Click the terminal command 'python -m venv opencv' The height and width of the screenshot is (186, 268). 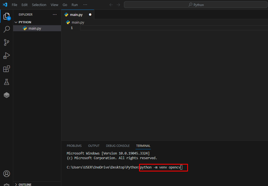click(x=160, y=167)
